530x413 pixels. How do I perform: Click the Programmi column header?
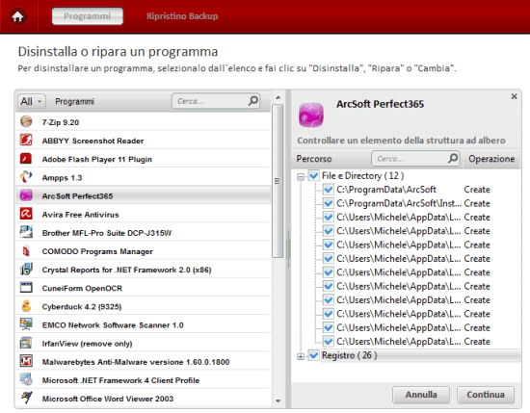coord(75,101)
